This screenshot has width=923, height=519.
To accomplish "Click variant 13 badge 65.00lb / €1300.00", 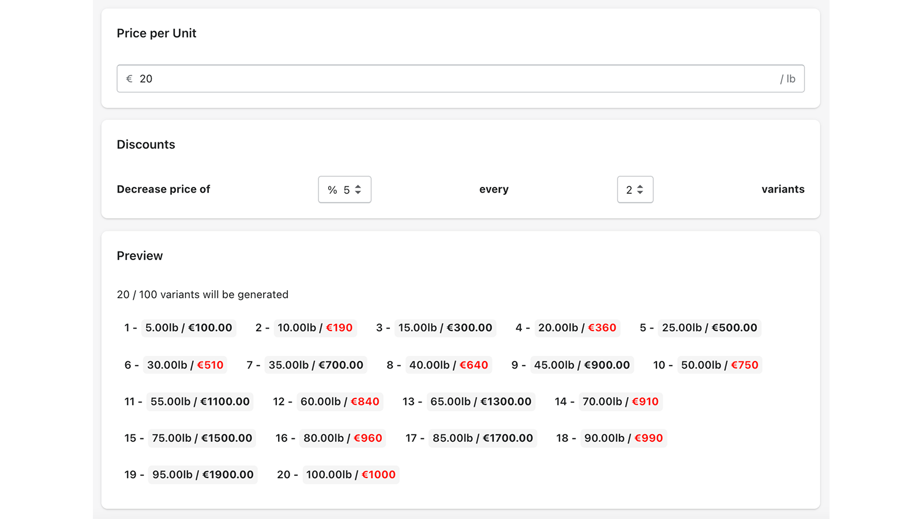I will (481, 401).
